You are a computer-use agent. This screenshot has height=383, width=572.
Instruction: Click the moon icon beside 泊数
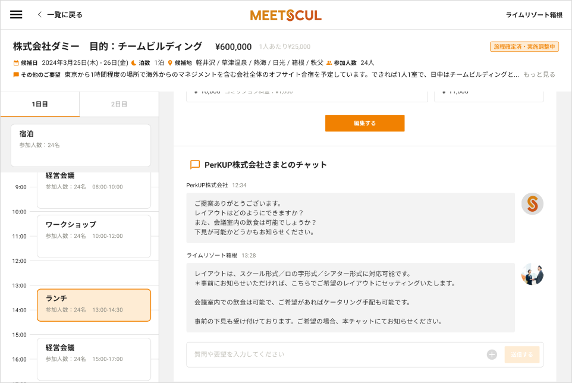coord(134,62)
